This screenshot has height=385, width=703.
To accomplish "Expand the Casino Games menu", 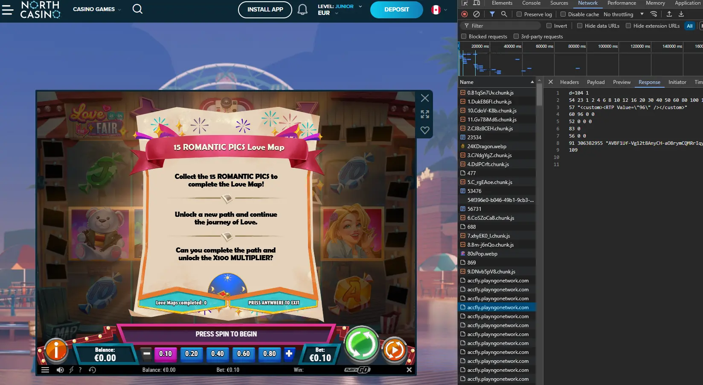I will tap(97, 9).
